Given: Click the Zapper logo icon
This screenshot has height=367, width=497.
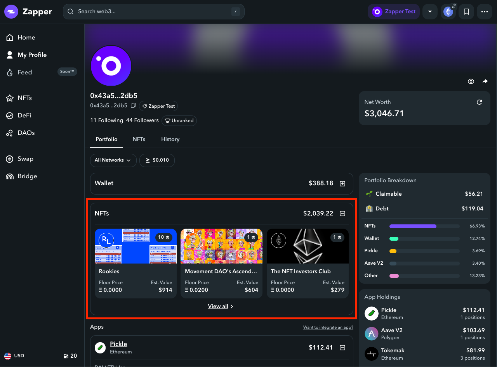Looking at the screenshot, I should (11, 12).
